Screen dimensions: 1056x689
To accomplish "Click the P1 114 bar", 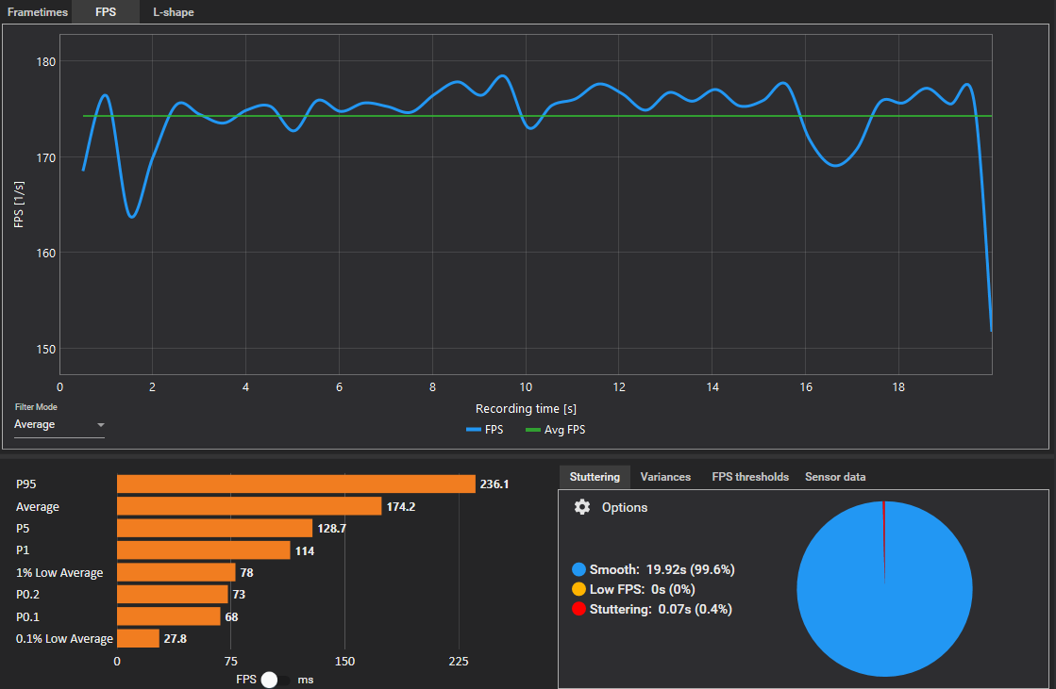I will point(204,550).
